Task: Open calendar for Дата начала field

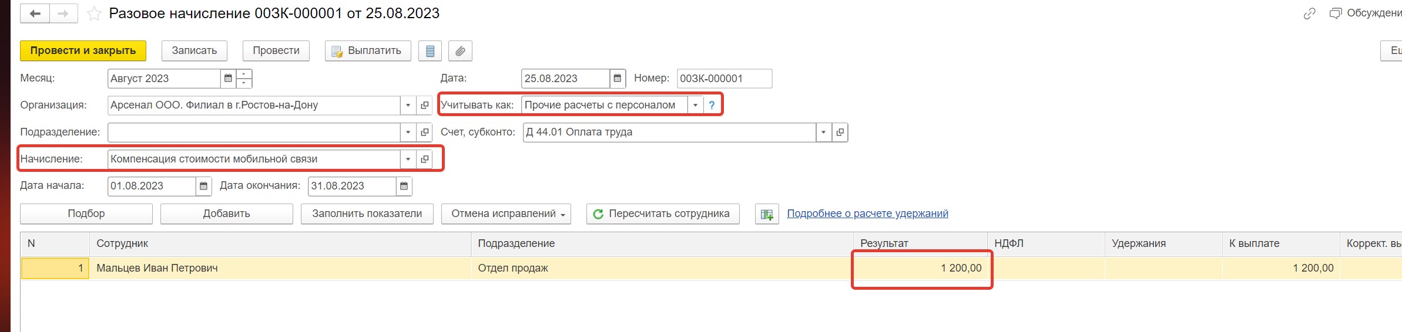Action: point(203,186)
